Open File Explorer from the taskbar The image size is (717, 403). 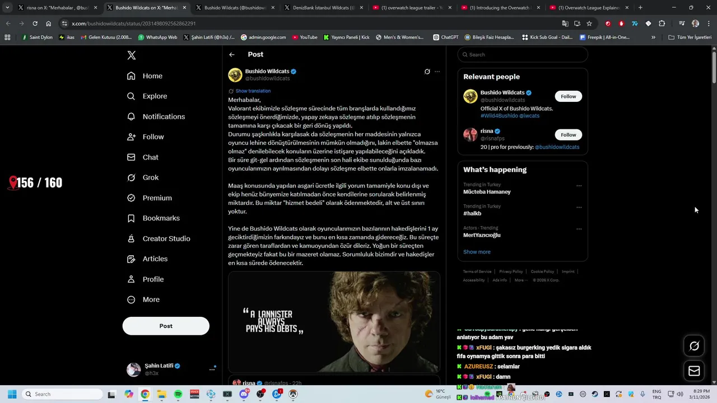point(161,394)
